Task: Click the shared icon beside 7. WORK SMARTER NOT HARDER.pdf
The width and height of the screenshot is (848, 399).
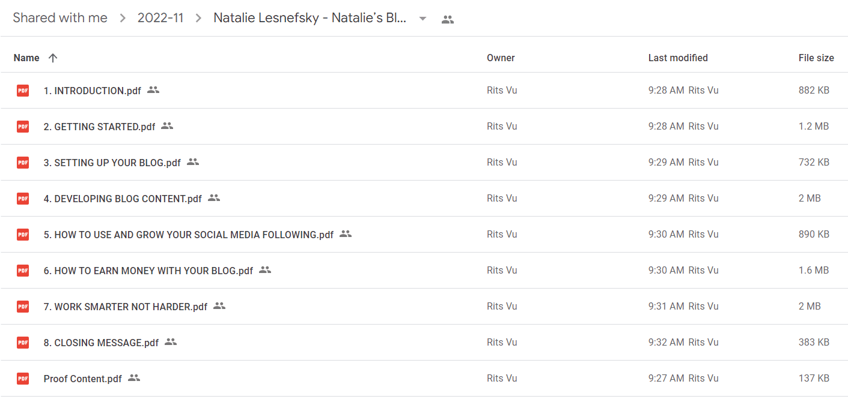Action: coord(219,306)
